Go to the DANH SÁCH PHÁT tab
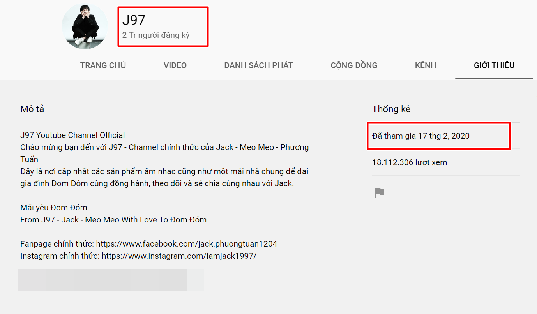Image resolution: width=537 pixels, height=314 pixels. point(258,65)
